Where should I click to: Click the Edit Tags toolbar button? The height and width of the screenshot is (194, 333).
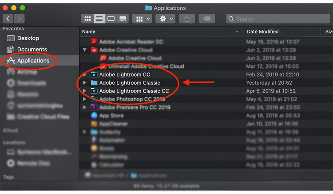(207, 19)
